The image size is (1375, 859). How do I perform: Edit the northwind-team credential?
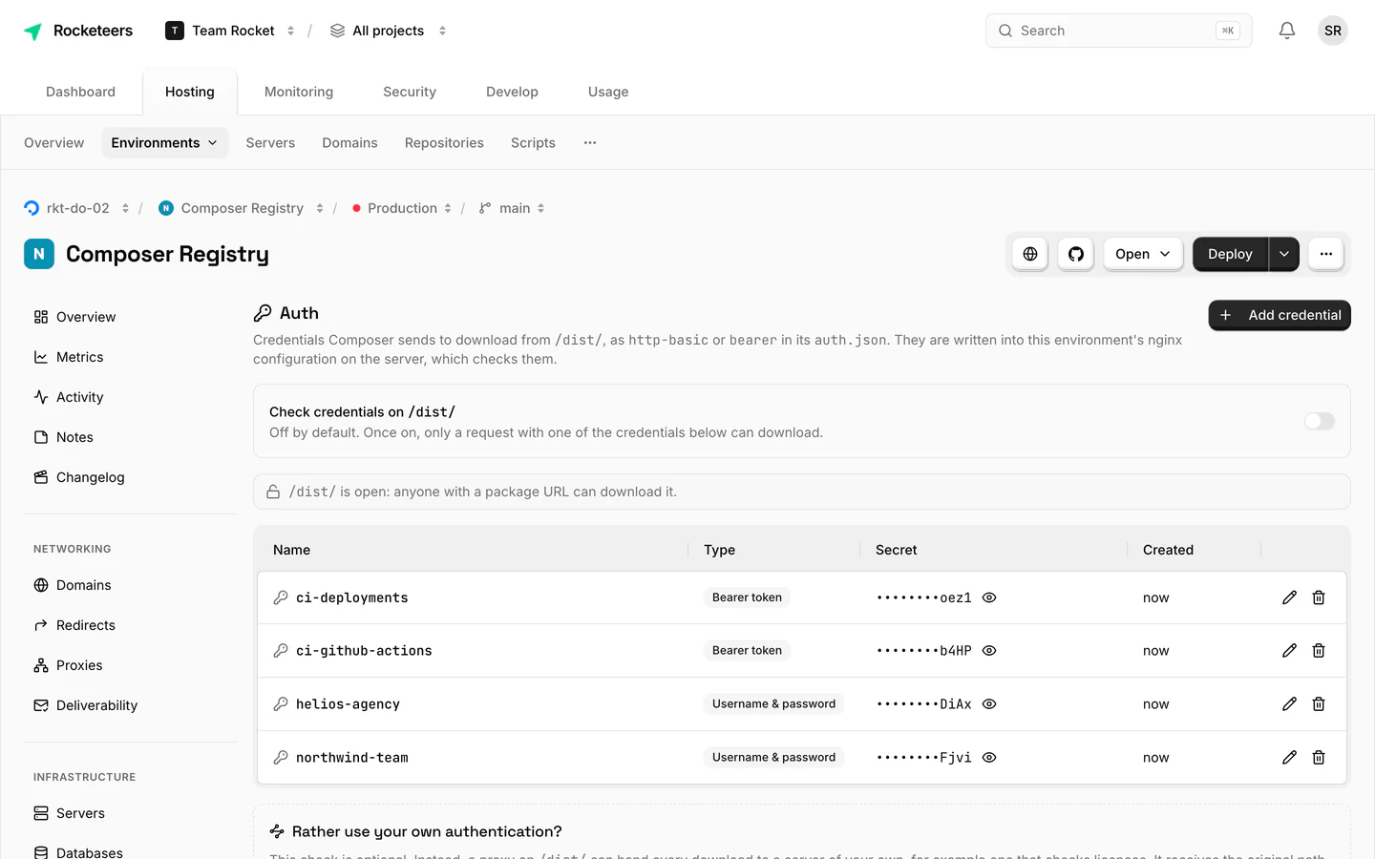pyautogui.click(x=1289, y=758)
